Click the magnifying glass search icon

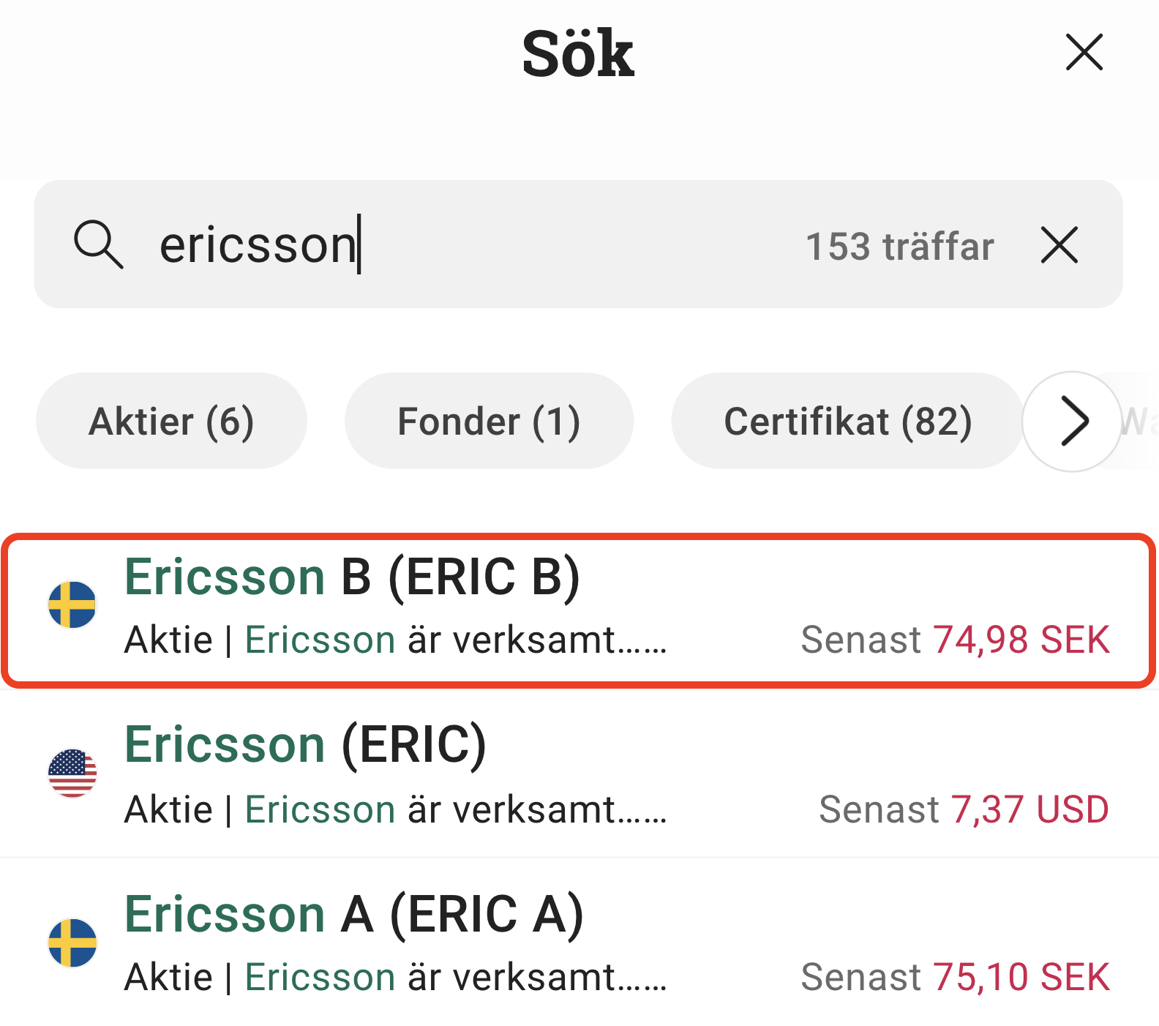point(98,244)
